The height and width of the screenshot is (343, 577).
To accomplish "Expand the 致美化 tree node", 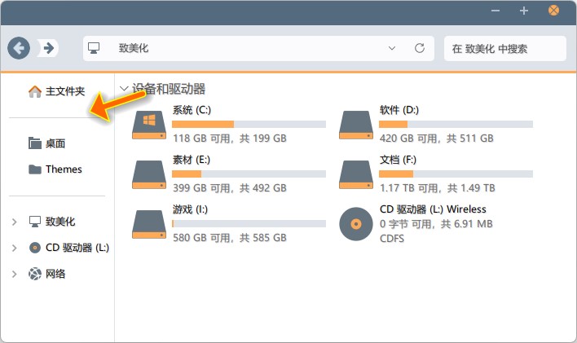I will (x=15, y=222).
